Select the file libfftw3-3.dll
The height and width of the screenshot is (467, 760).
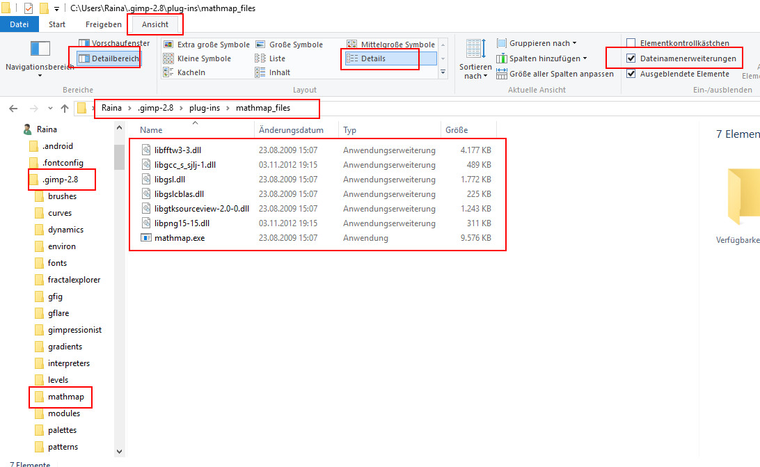[178, 150]
